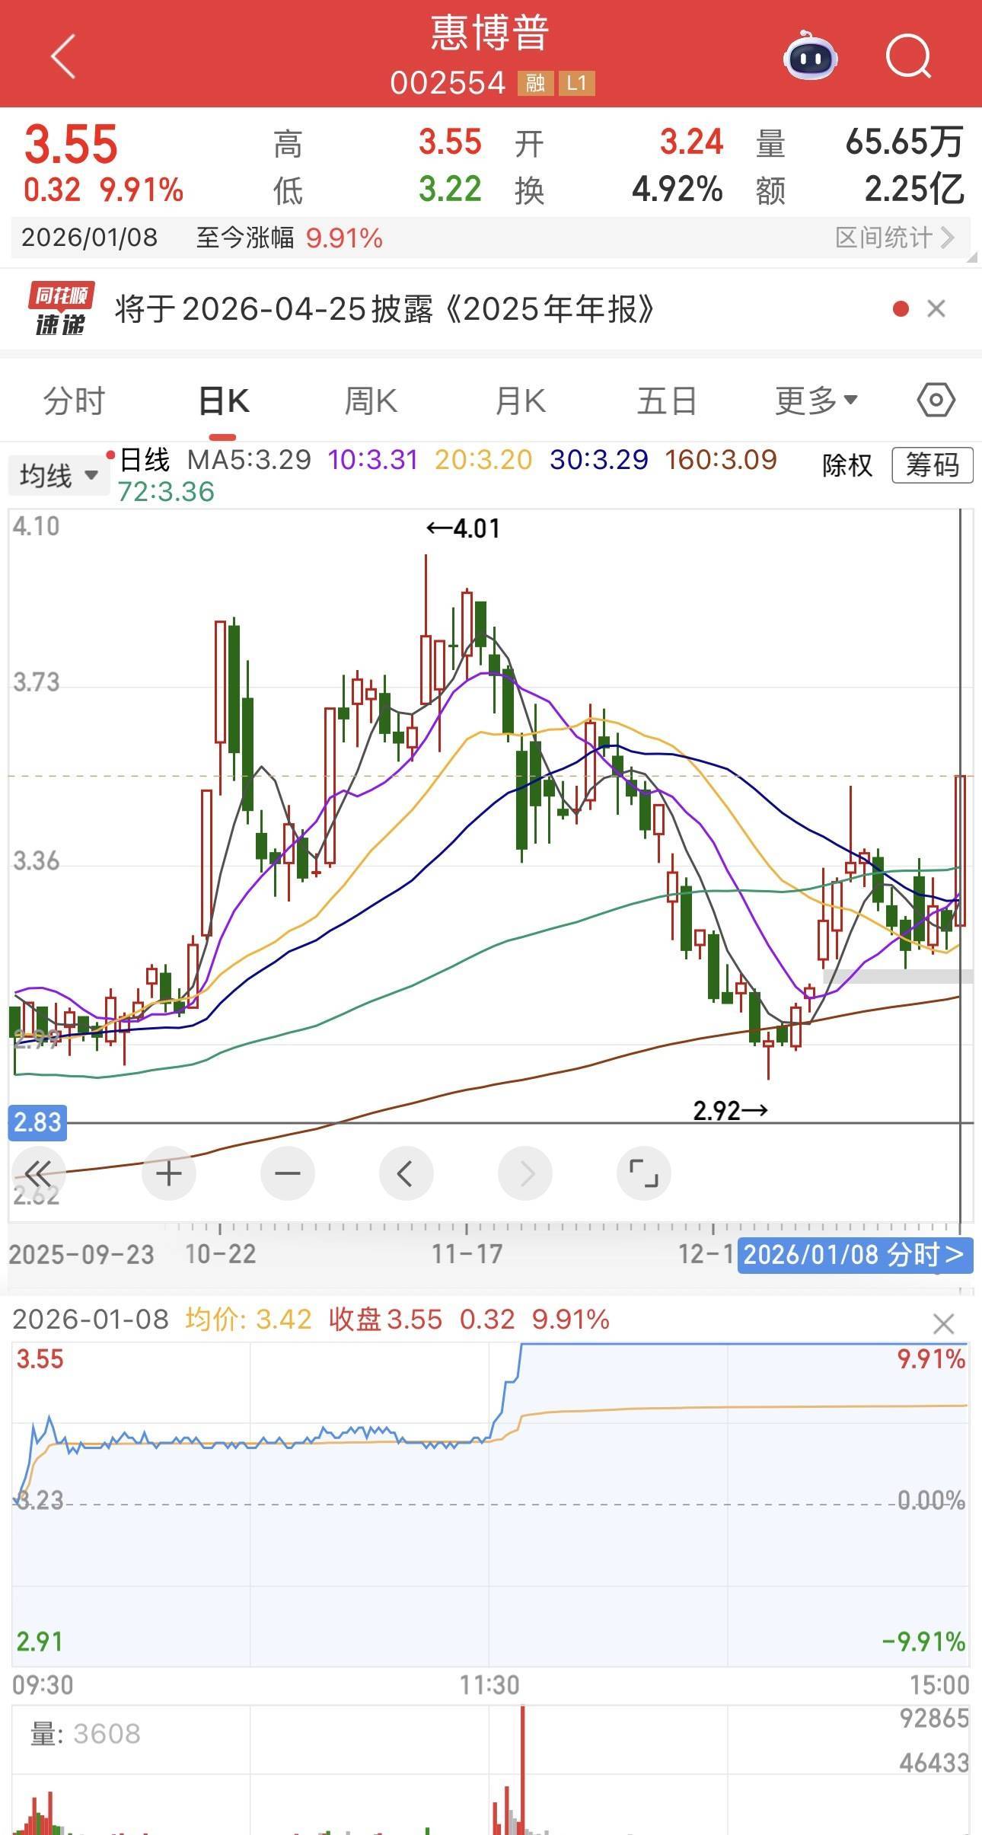Open the stock search magnifier
Screen dimensions: 982x1835
point(909,56)
